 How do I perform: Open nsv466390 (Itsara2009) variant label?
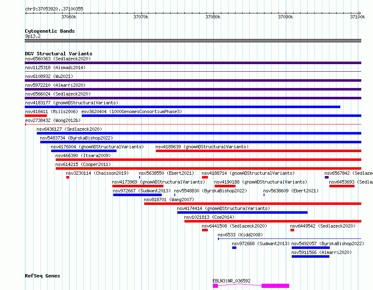[83, 155]
